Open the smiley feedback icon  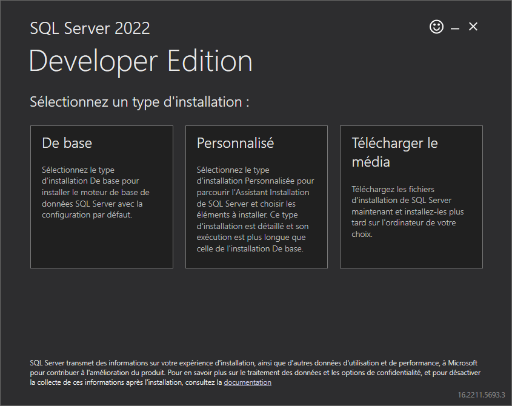[x=436, y=27]
